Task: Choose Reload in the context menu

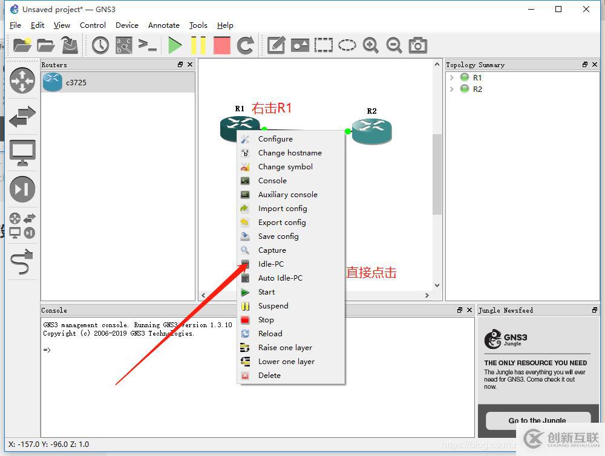Action: 291,334
